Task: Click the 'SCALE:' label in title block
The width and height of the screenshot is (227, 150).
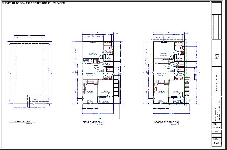Action: (x=215, y=132)
